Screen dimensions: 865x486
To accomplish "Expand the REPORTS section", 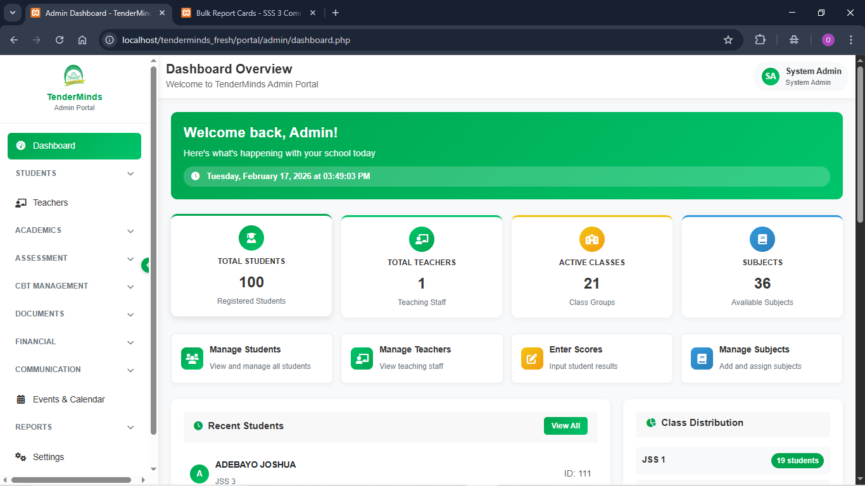I will (74, 427).
